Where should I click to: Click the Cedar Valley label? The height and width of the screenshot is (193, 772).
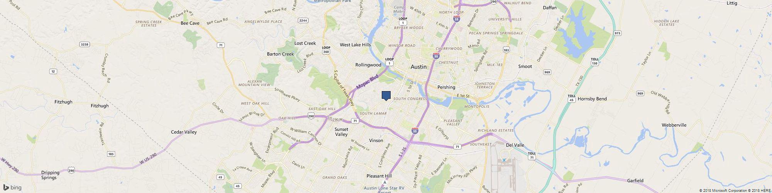coord(184,132)
